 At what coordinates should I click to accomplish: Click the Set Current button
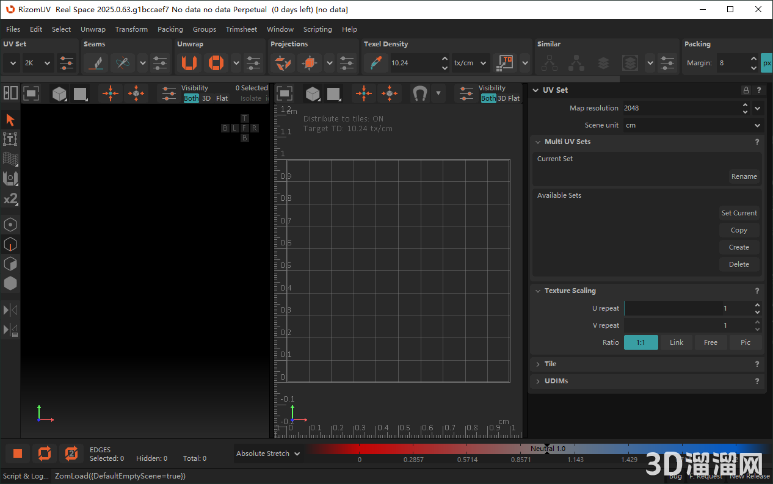(739, 213)
